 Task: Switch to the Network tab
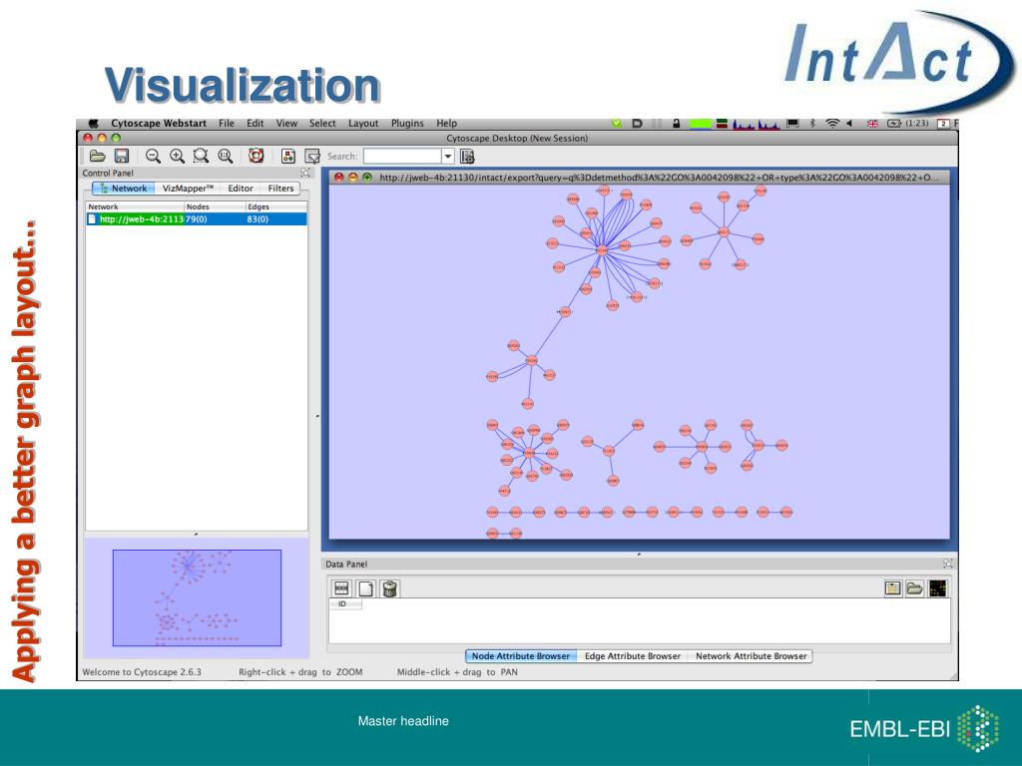[x=124, y=189]
